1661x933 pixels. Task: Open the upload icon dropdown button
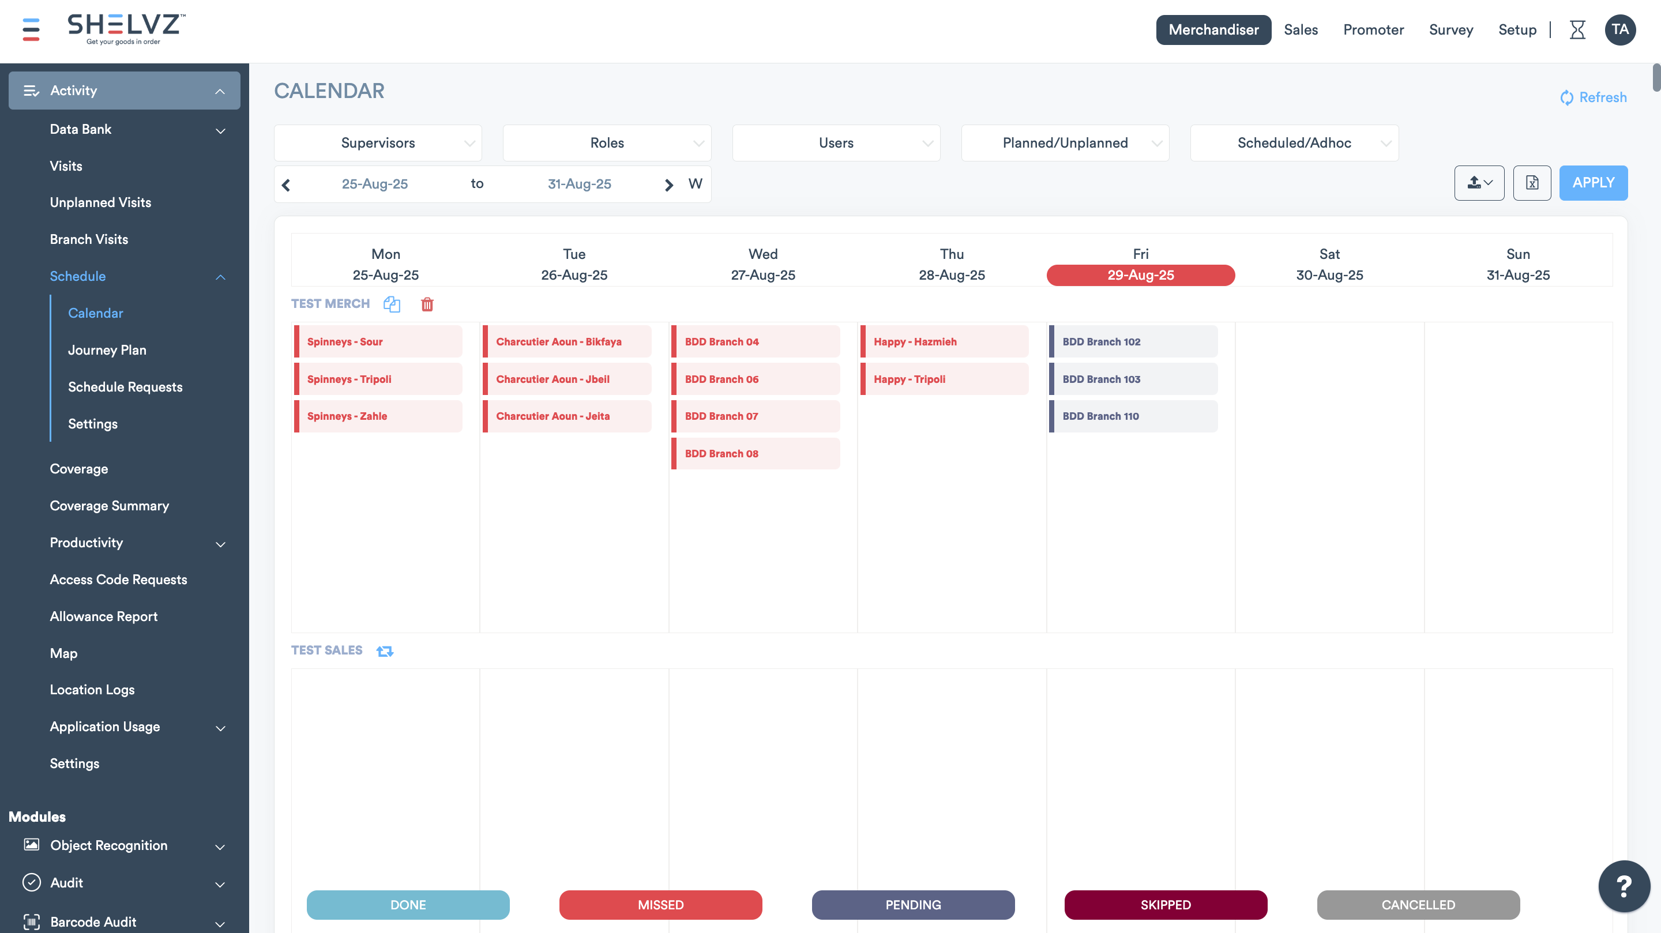[1479, 183]
